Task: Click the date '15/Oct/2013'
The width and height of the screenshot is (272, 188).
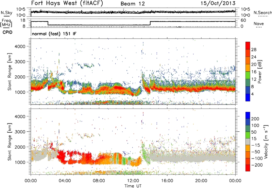Action: pos(218,3)
